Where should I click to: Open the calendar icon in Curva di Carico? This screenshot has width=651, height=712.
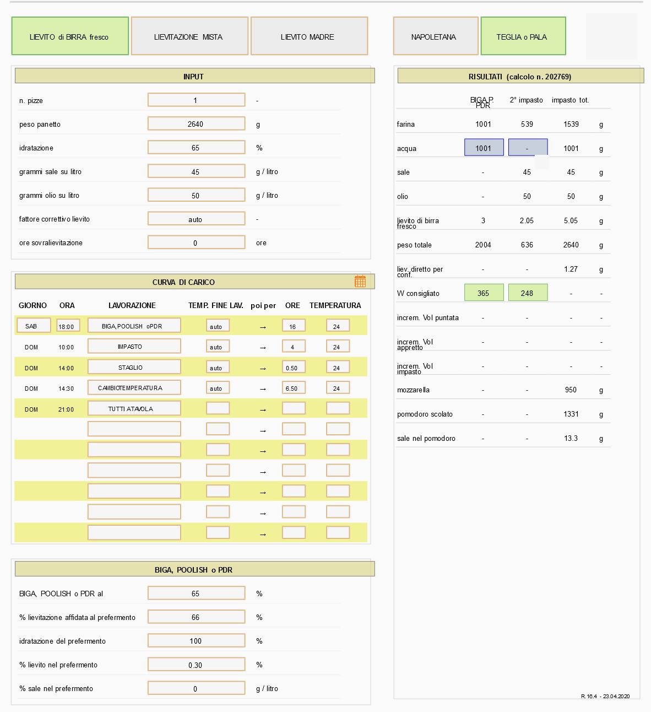[x=360, y=282]
